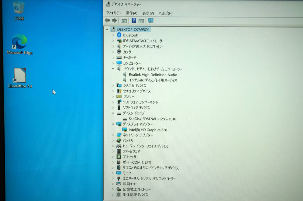Click the blue Help question mark toolbar icon
This screenshot has height=201, width=303.
click(x=134, y=20)
